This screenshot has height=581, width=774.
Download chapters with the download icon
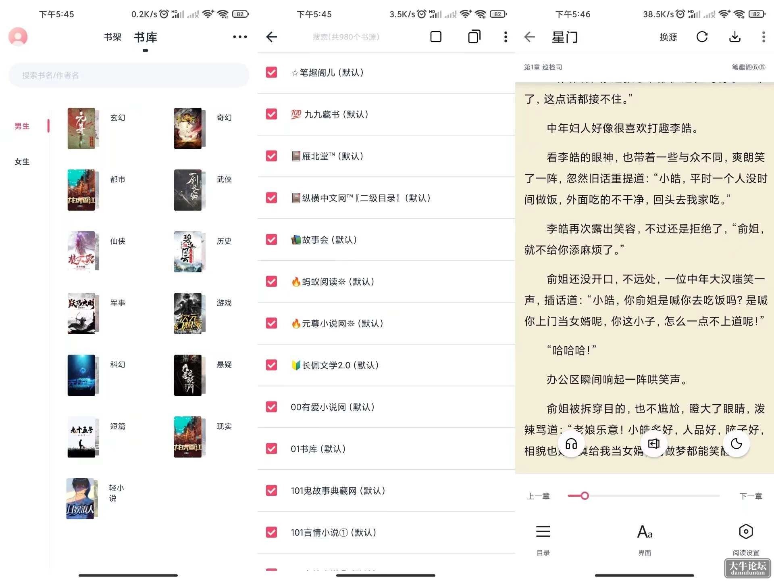(735, 37)
